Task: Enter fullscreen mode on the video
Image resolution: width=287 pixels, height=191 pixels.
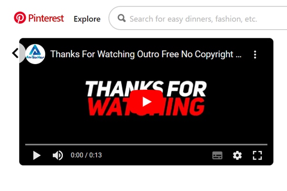Action: click(257, 156)
